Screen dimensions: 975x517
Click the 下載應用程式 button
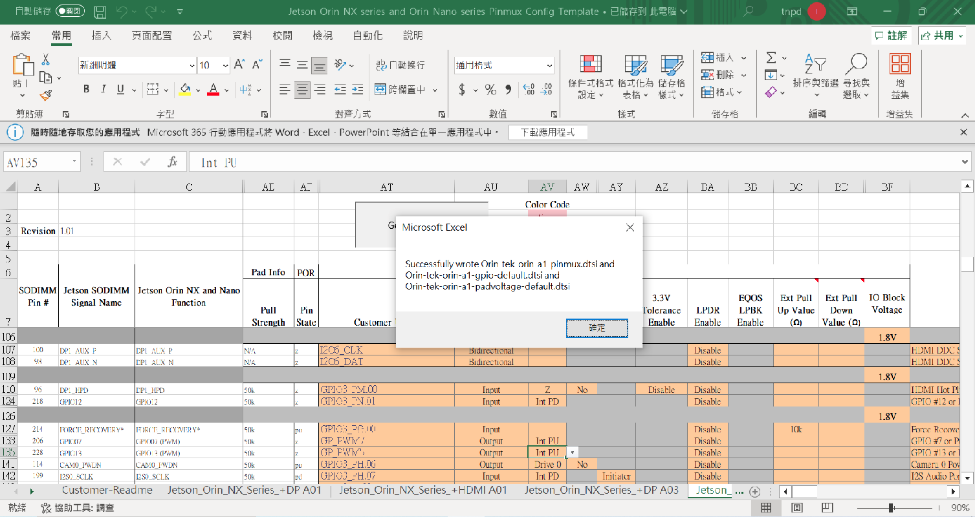tap(547, 132)
